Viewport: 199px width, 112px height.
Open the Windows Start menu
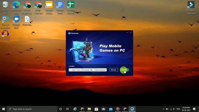pyautogui.click(x=3, y=109)
